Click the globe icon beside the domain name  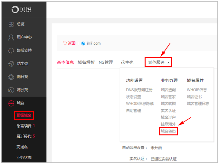click(x=83, y=43)
